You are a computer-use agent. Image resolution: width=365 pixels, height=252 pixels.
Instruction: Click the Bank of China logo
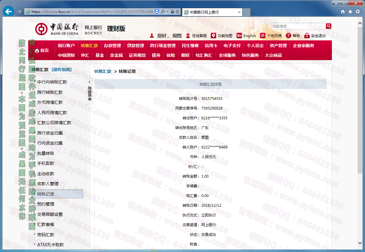57,29
